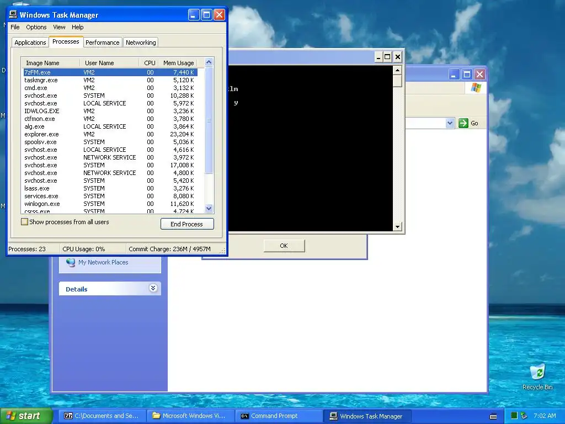Click the process list scrollbar thumb
Screen dimensions: 565x424
coord(209,120)
